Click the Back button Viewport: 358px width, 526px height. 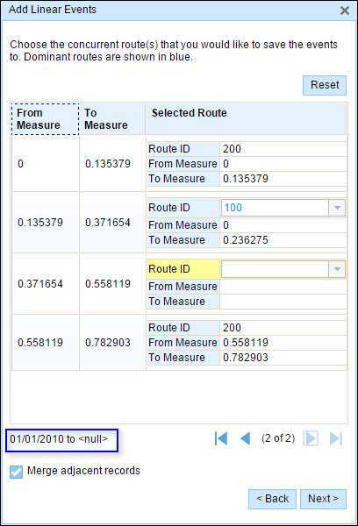pos(272,499)
